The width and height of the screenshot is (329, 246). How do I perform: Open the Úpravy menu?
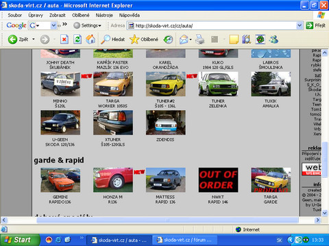[36, 15]
